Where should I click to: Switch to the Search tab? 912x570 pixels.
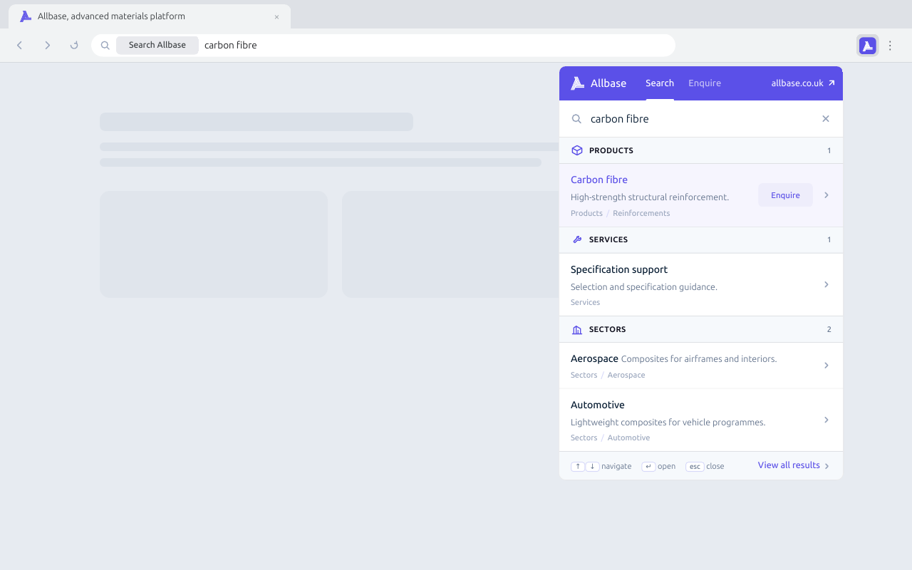[x=660, y=83]
